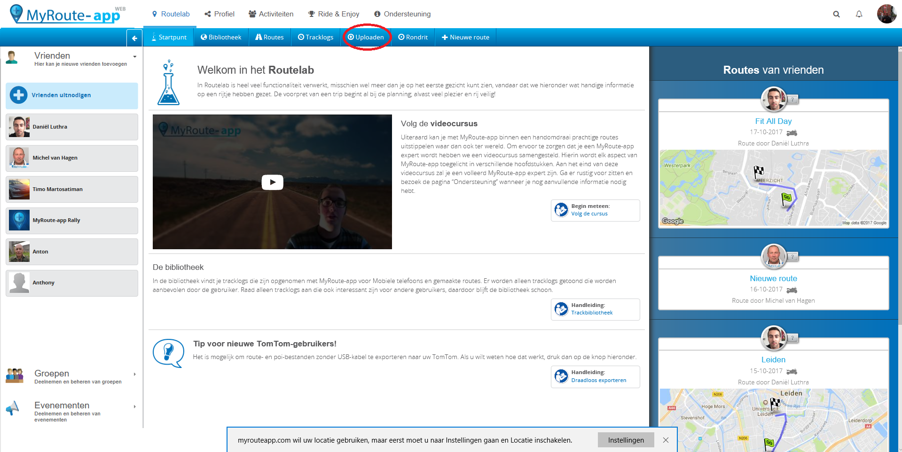Image resolution: width=902 pixels, height=452 pixels.
Task: Click the MyRoute-app logo
Action: tap(68, 14)
